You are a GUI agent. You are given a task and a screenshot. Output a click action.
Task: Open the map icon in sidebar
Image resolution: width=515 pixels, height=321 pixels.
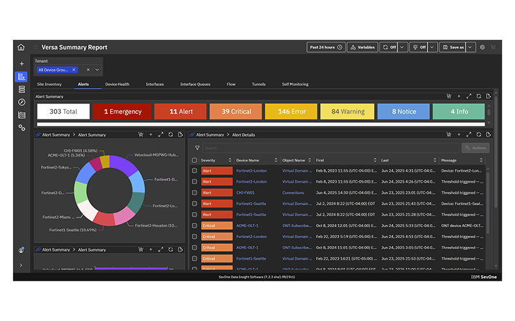point(22,115)
